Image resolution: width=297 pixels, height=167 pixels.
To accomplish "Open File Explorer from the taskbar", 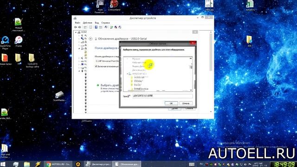I will [27, 164].
